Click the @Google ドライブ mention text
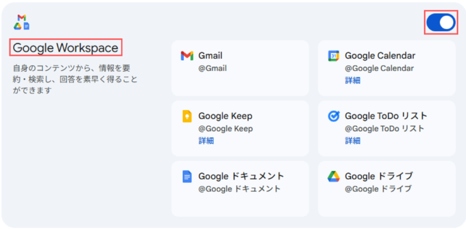The height and width of the screenshot is (229, 466). pyautogui.click(x=378, y=188)
